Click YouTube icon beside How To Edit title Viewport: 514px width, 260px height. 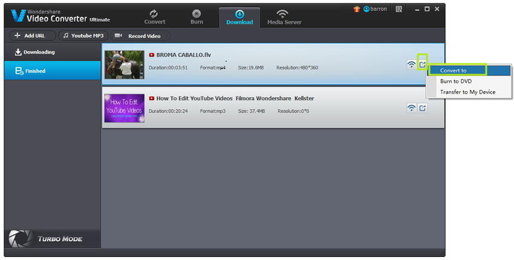151,98
